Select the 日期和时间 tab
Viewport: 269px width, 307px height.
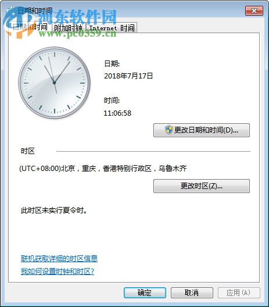pyautogui.click(x=30, y=27)
